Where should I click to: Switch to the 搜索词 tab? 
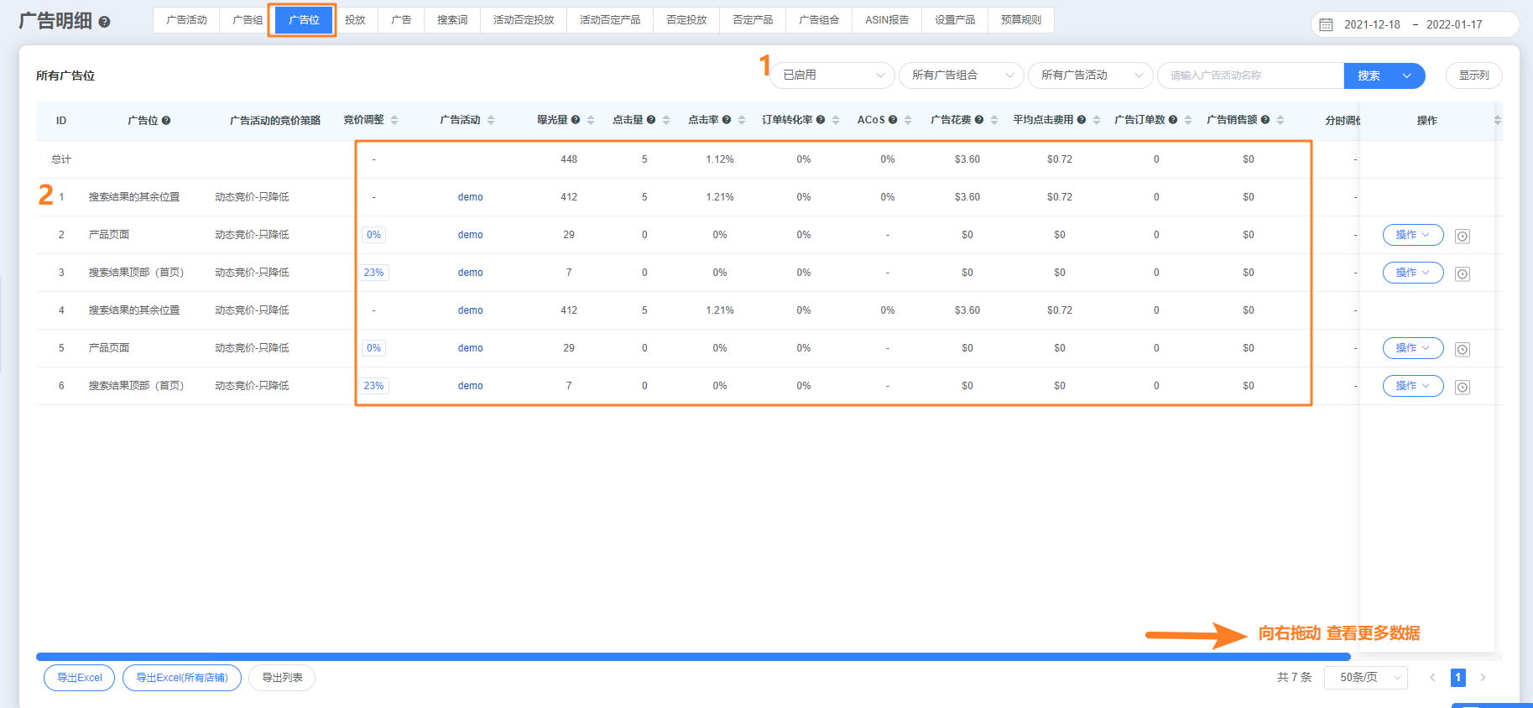(x=452, y=20)
